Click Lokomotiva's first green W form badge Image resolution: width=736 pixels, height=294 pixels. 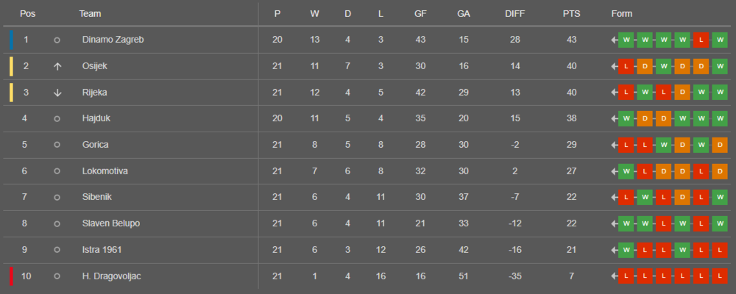[626, 171]
